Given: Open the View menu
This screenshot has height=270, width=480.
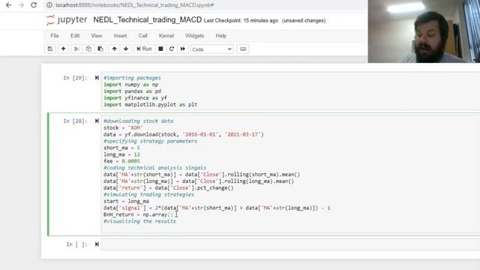Looking at the screenshot, I should click(x=97, y=36).
